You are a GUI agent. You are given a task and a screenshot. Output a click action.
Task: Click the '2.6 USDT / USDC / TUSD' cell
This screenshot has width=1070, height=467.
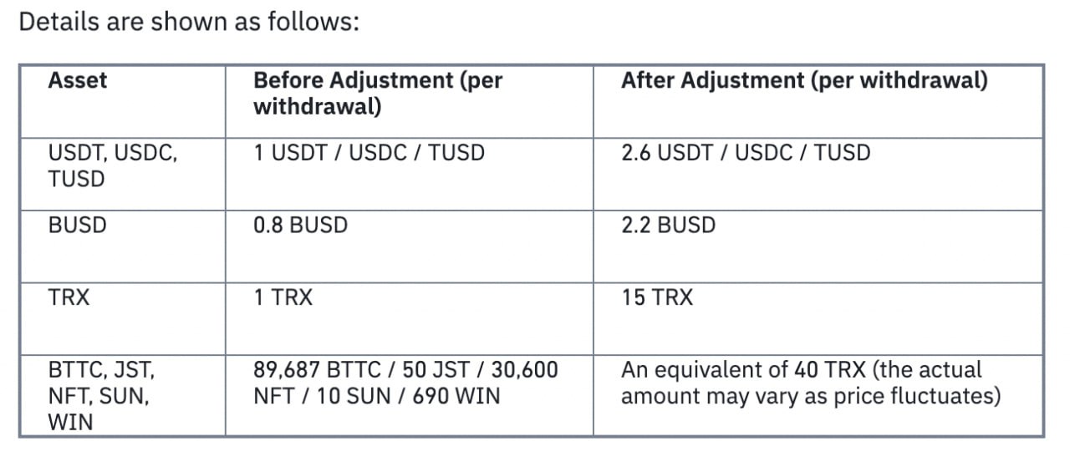[x=746, y=153]
